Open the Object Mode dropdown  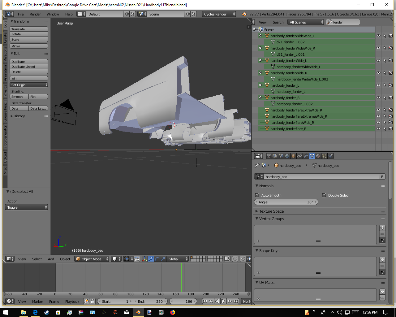point(92,259)
